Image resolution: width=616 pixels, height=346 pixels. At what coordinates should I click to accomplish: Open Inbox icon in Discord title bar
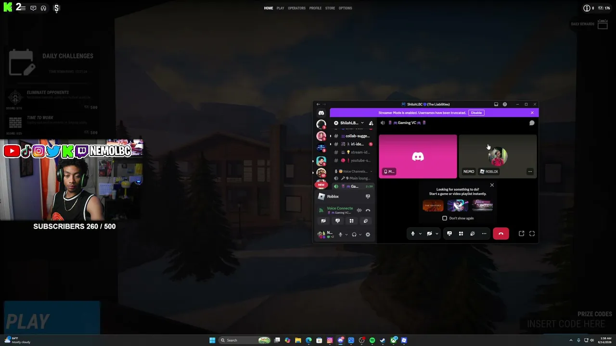pyautogui.click(x=496, y=104)
